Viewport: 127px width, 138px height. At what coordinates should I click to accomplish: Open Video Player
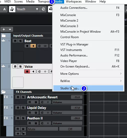pyautogui.click(x=88, y=61)
